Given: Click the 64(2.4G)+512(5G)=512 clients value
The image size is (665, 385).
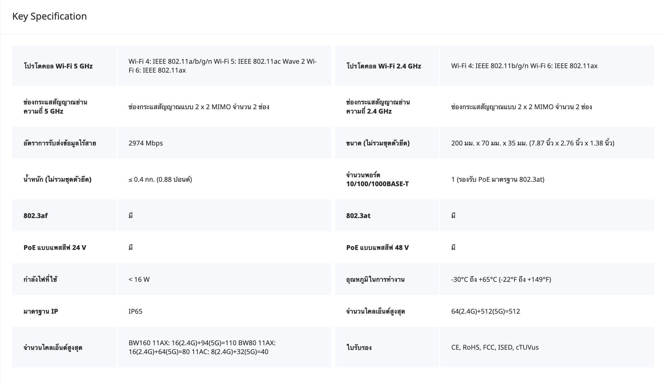Looking at the screenshot, I should point(485,311).
